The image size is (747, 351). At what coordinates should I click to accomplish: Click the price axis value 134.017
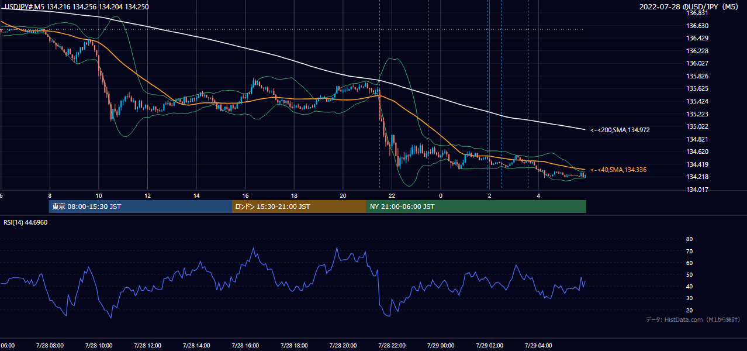(x=697, y=190)
